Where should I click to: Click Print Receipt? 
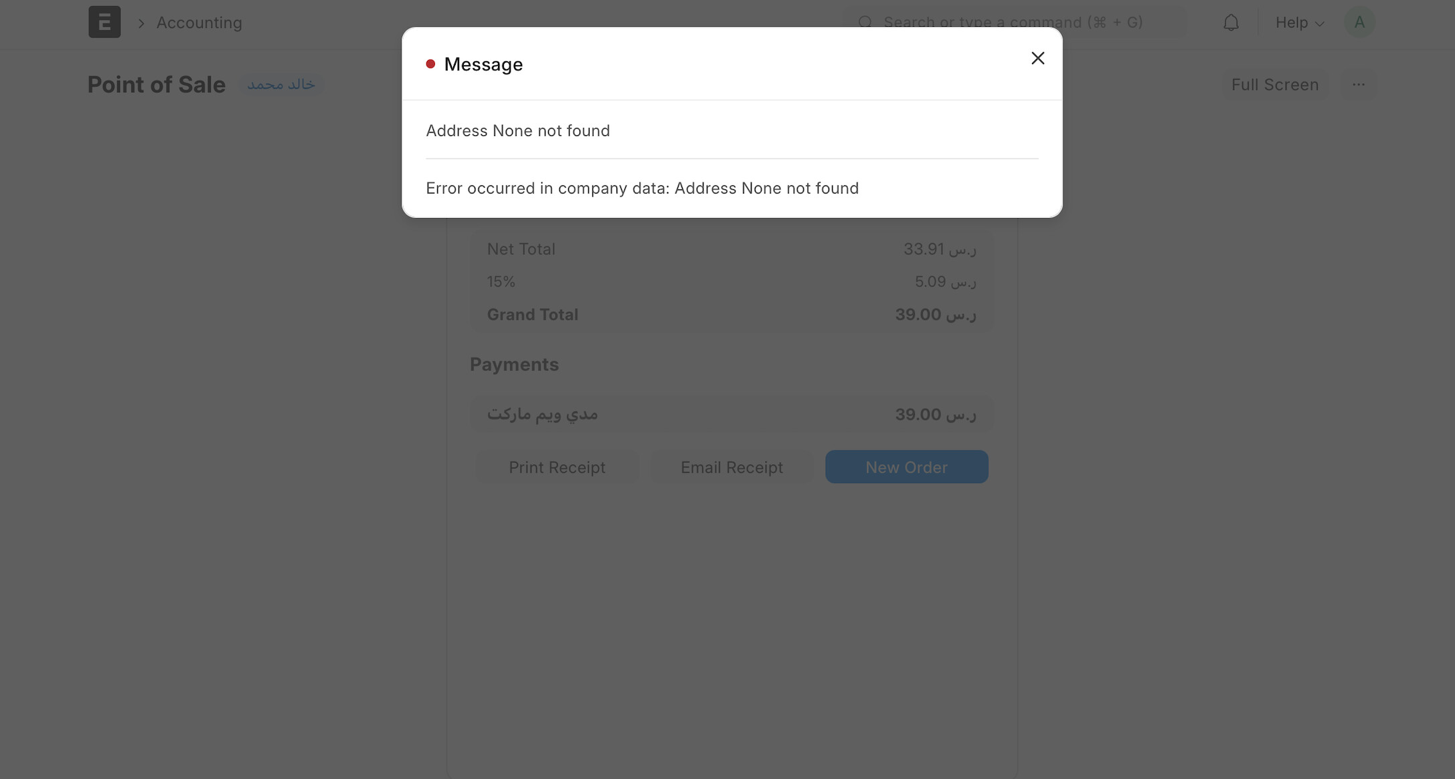[557, 467]
